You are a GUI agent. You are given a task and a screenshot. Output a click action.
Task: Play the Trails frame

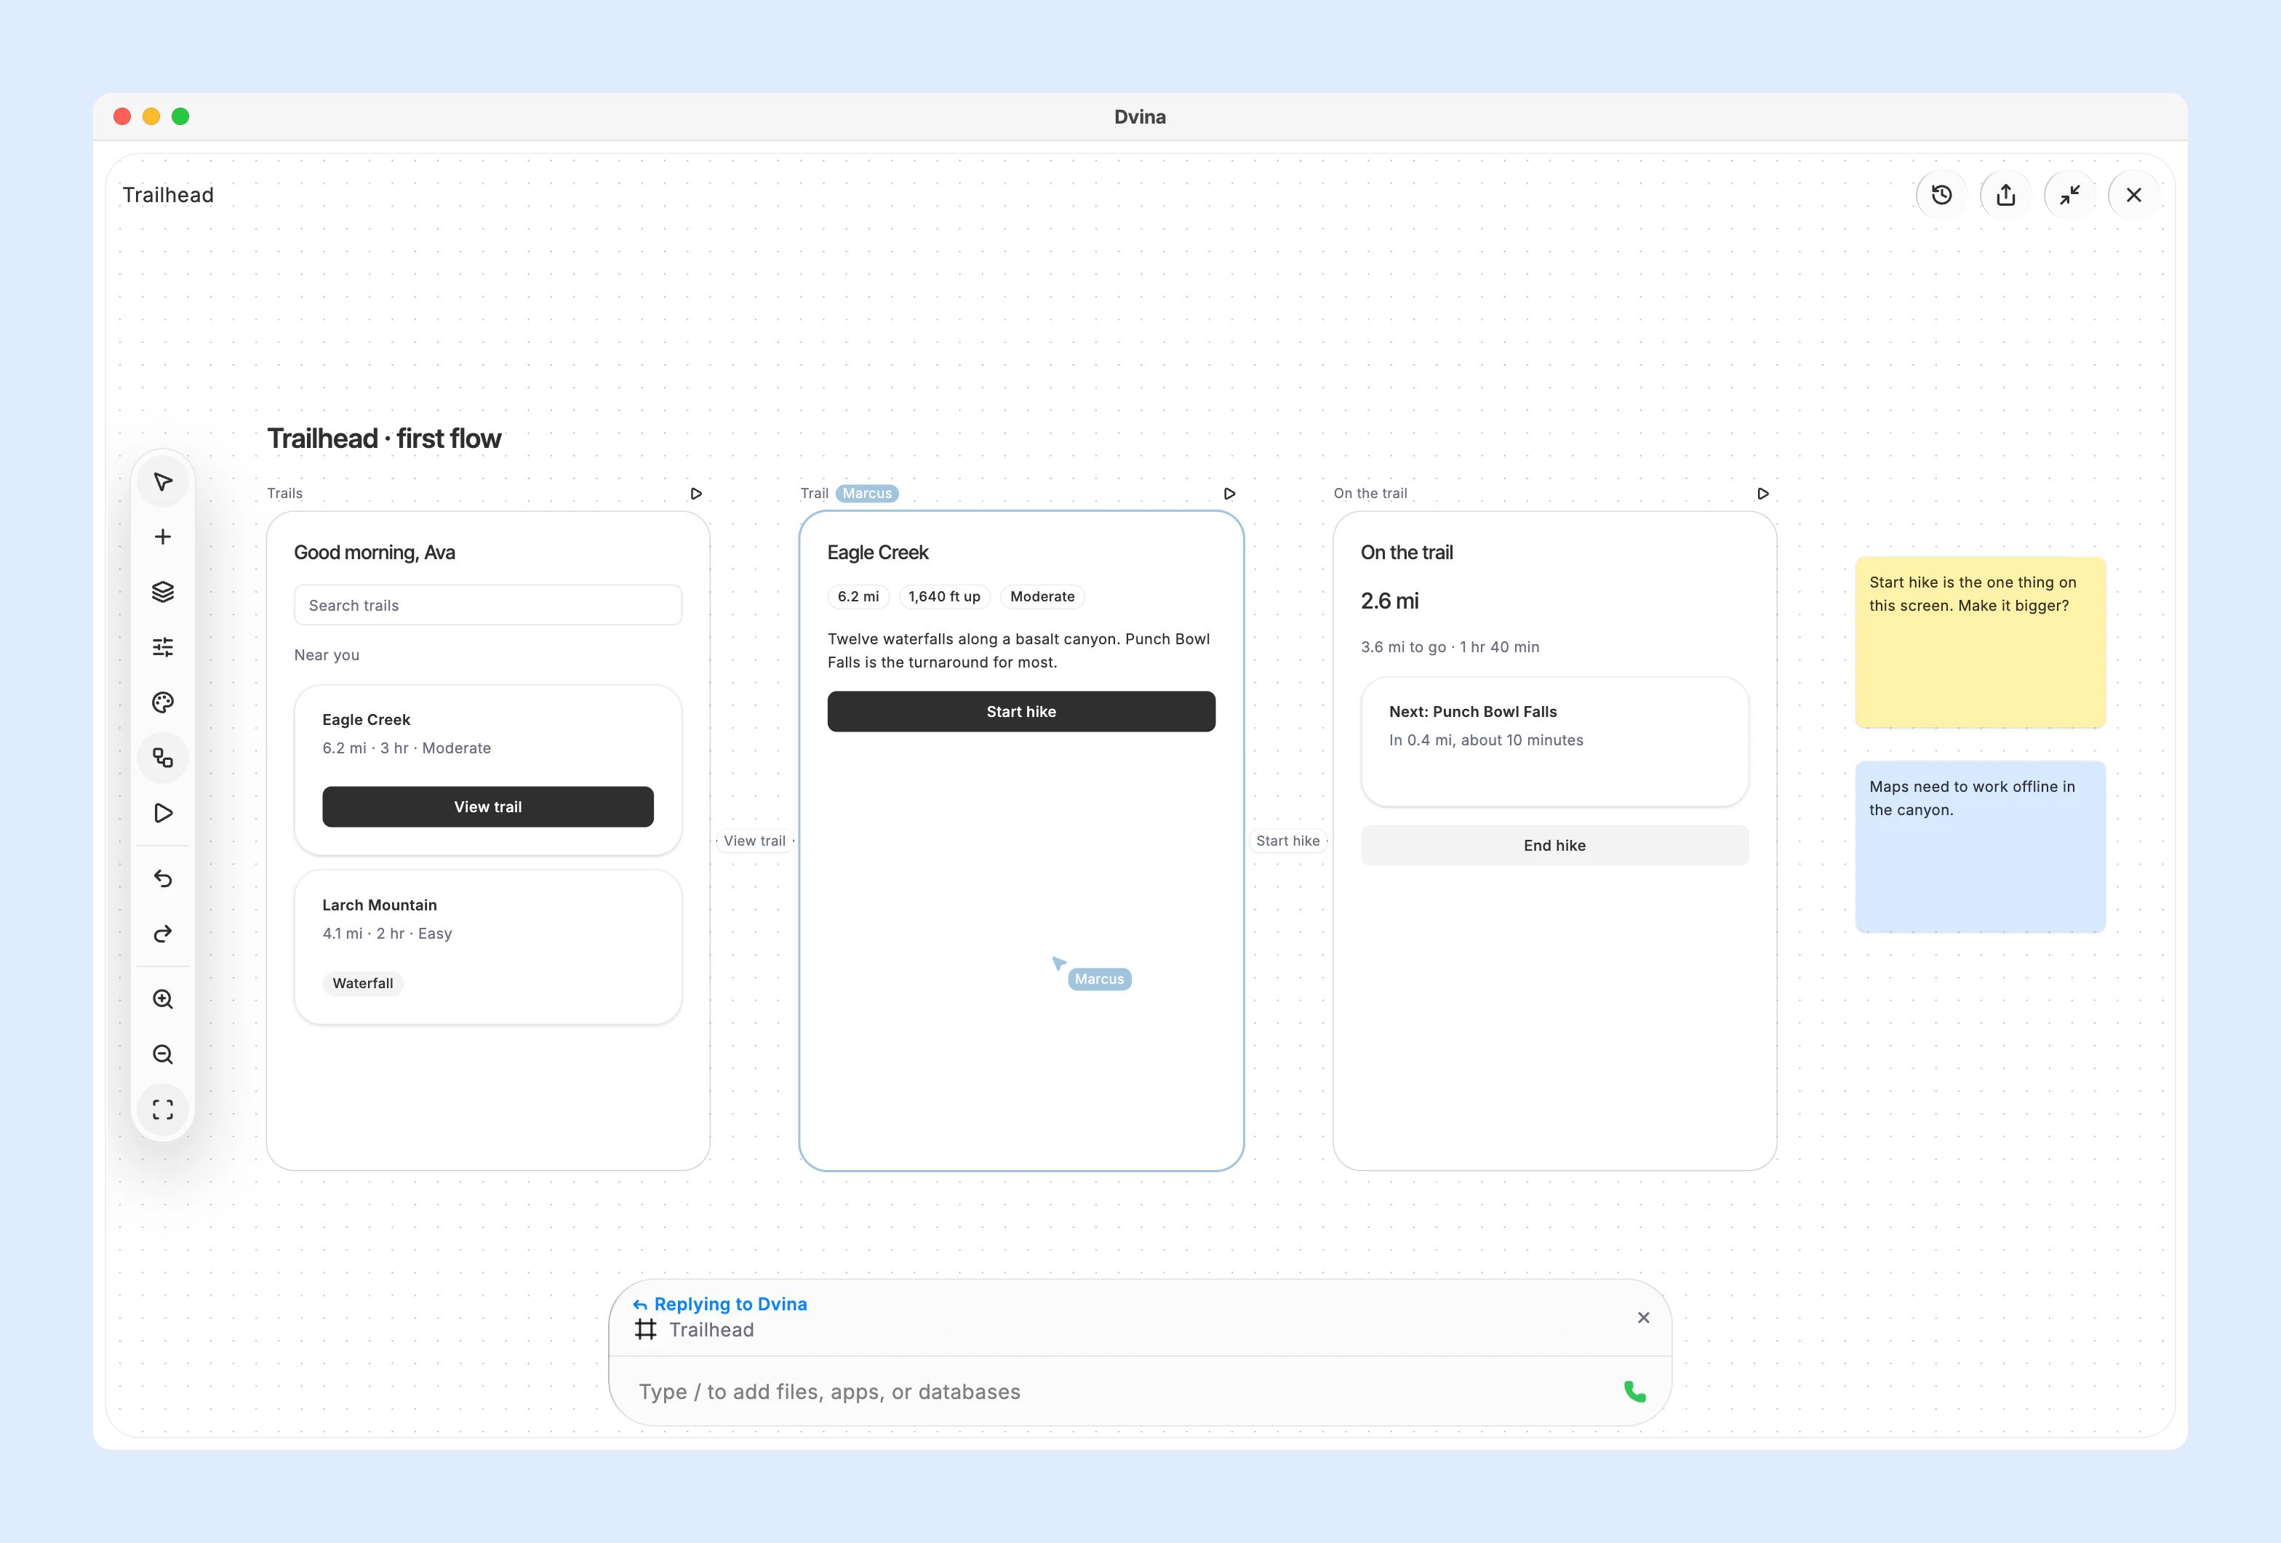(696, 494)
